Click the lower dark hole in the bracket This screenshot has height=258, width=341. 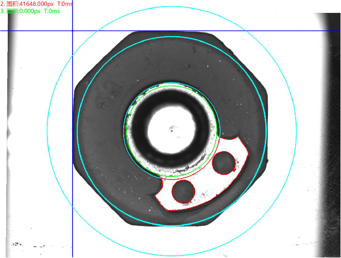pyautogui.click(x=183, y=192)
